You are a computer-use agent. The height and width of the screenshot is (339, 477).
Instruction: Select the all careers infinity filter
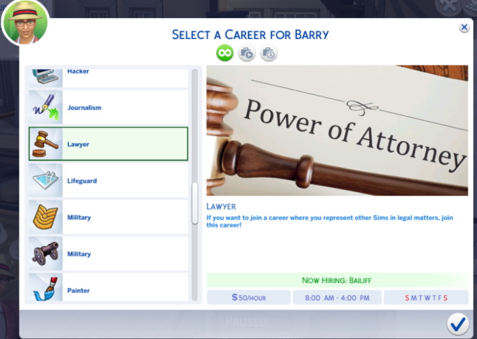pos(224,53)
